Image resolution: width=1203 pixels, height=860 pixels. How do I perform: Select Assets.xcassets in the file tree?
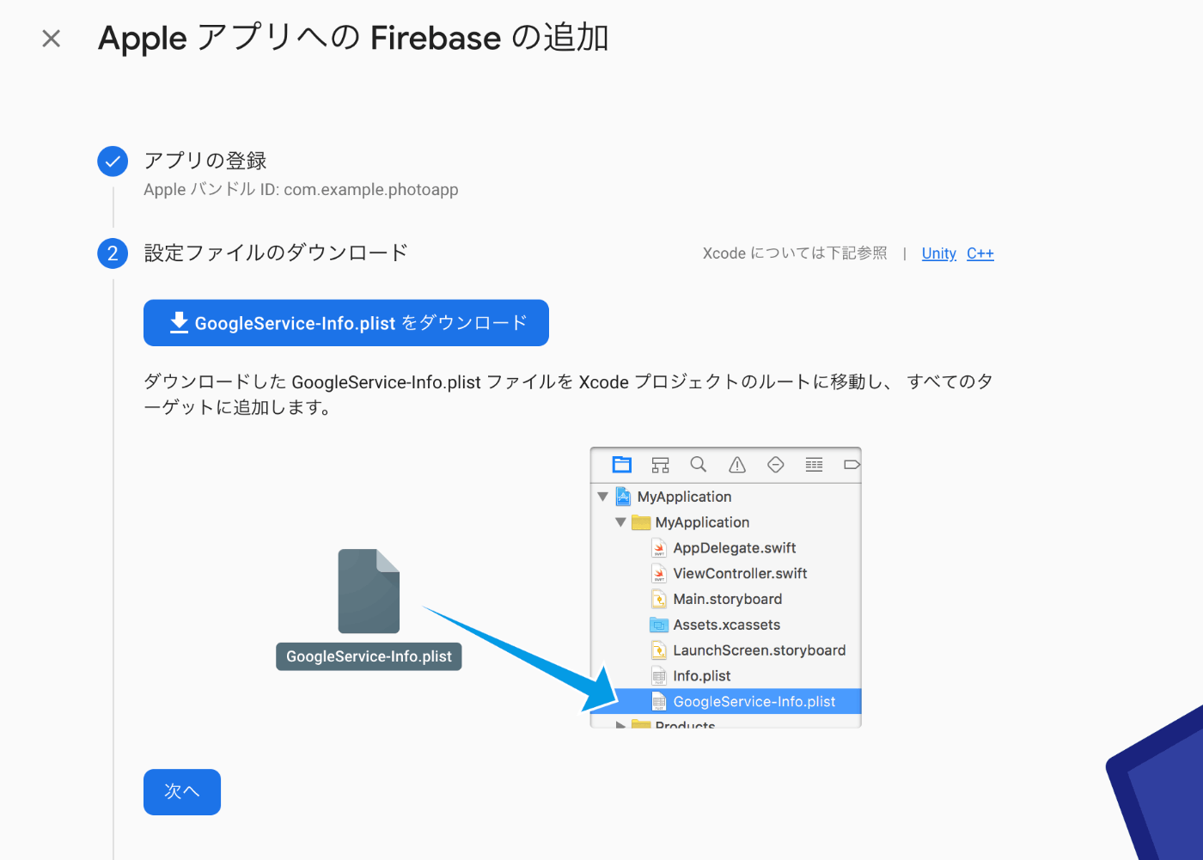point(727,625)
